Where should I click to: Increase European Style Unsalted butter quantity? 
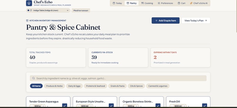pos(91,106)
